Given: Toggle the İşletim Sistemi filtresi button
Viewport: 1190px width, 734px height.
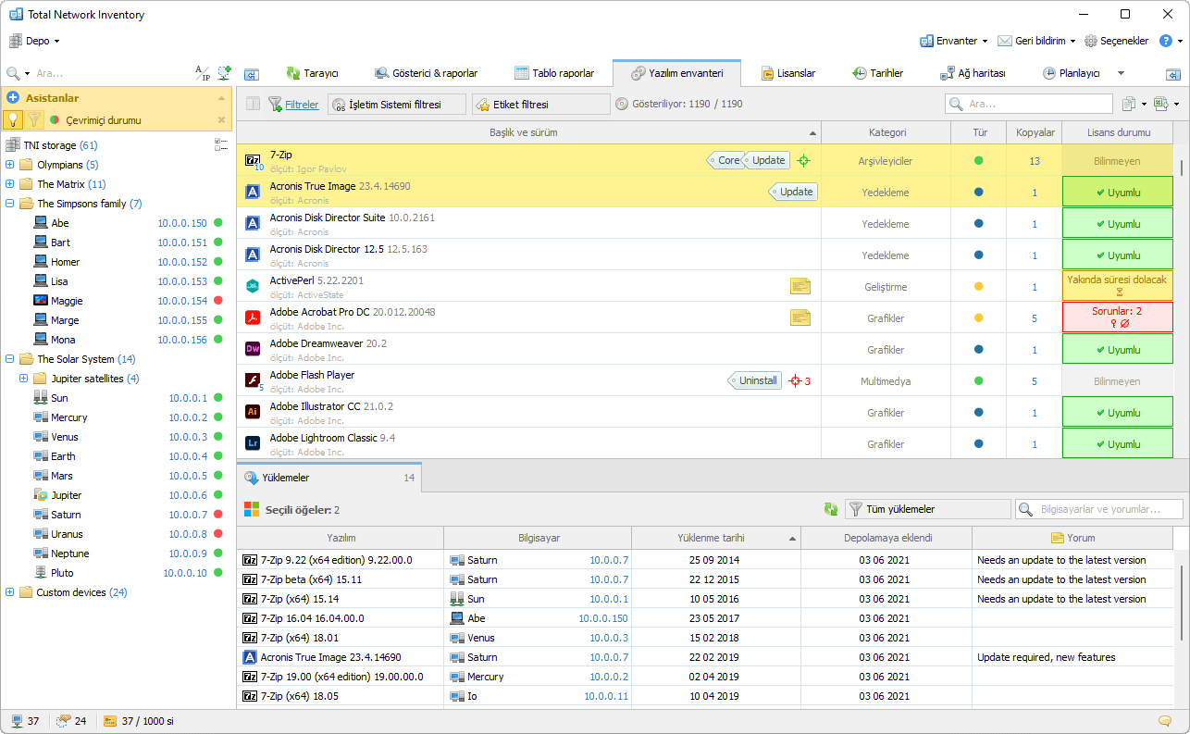Looking at the screenshot, I should (397, 105).
